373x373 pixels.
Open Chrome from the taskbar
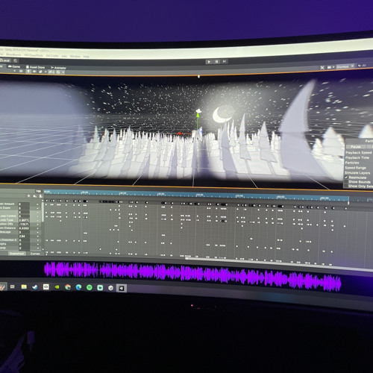(x=68, y=287)
